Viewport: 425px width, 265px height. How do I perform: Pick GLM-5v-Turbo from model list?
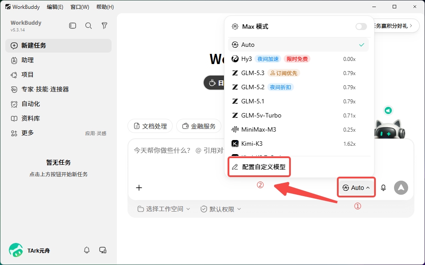tap(298, 115)
